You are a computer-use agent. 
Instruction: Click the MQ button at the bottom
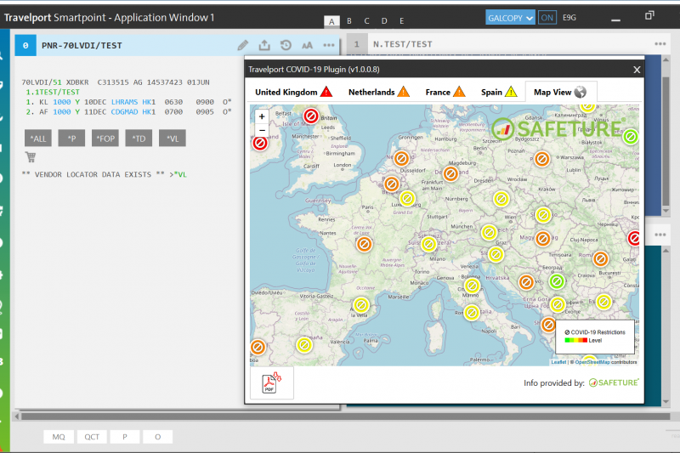point(59,437)
